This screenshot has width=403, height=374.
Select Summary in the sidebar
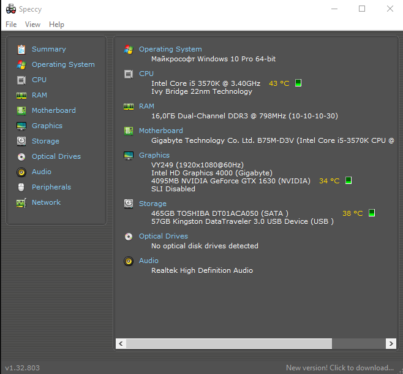(x=49, y=49)
